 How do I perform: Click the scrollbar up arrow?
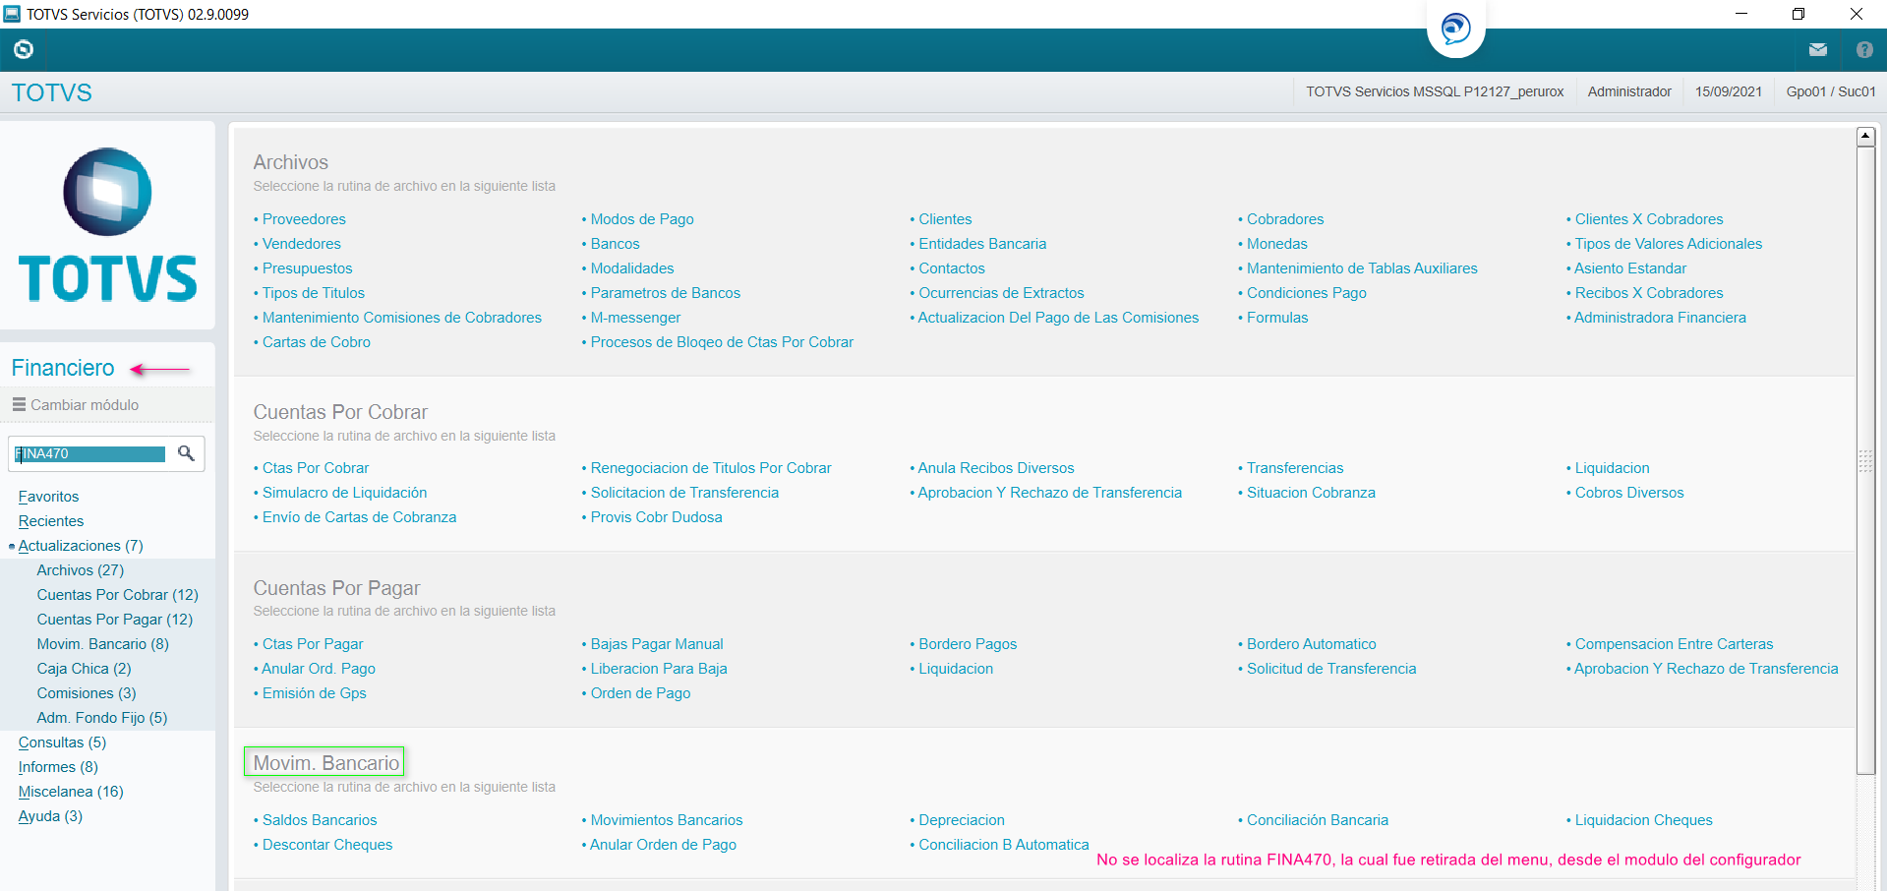(1865, 137)
